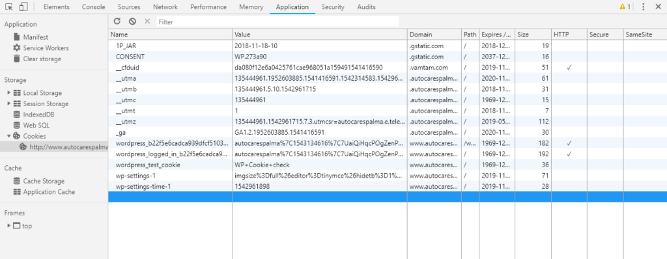Image resolution: width=667 pixels, height=259 pixels.
Task: Open the DevTools three-dot menu
Action: pyautogui.click(x=643, y=7)
